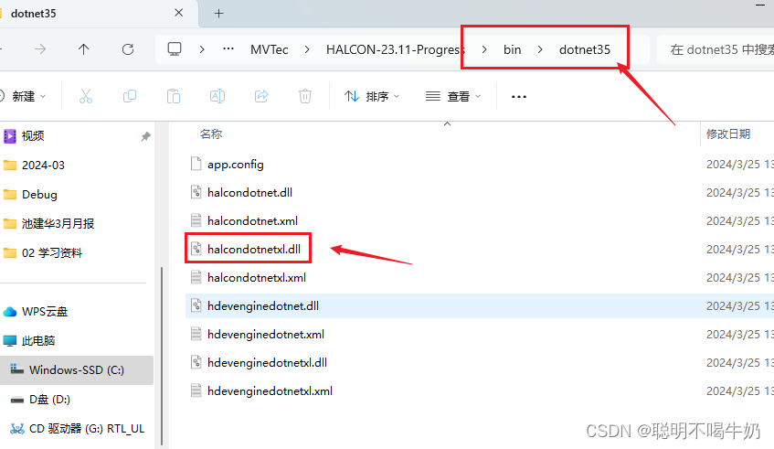The width and height of the screenshot is (774, 449).
Task: Click MVTec in the address bar
Action: 269,49
